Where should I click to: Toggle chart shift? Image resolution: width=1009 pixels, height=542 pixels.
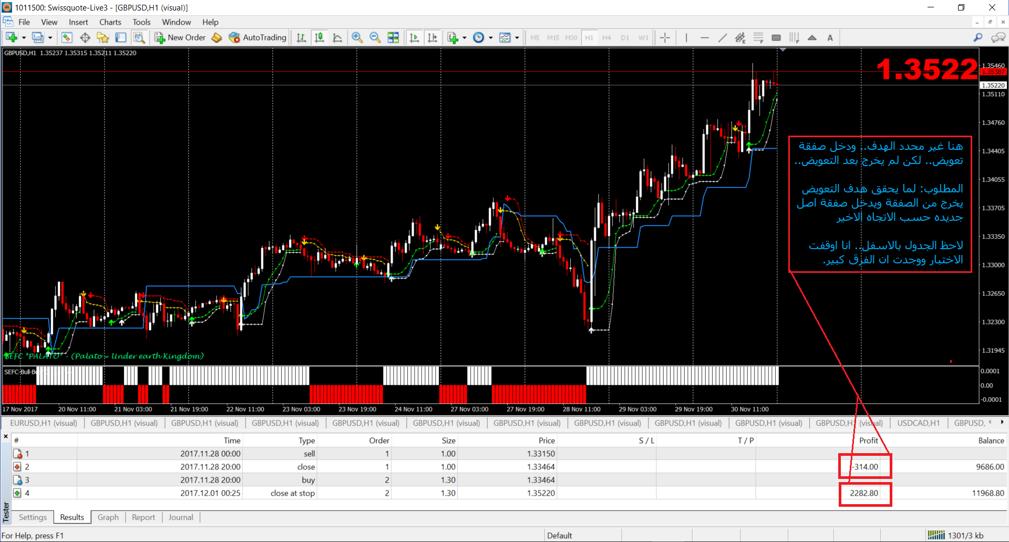pyautogui.click(x=433, y=37)
